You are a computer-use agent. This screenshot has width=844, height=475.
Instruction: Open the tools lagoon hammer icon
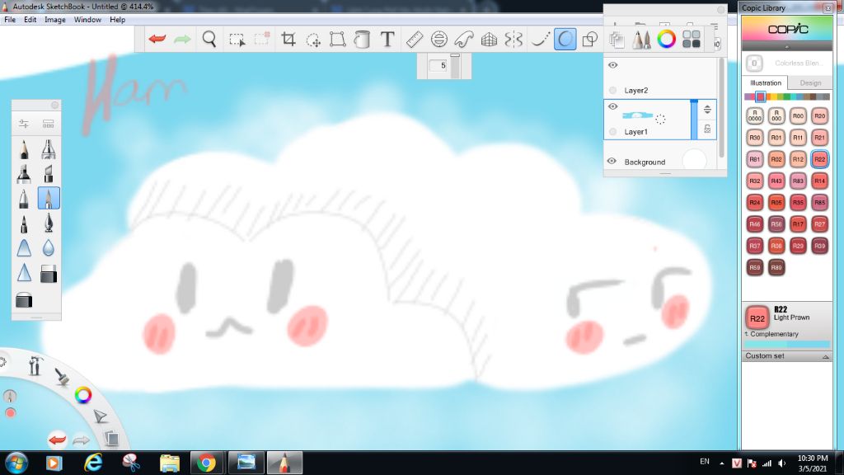[35, 365]
